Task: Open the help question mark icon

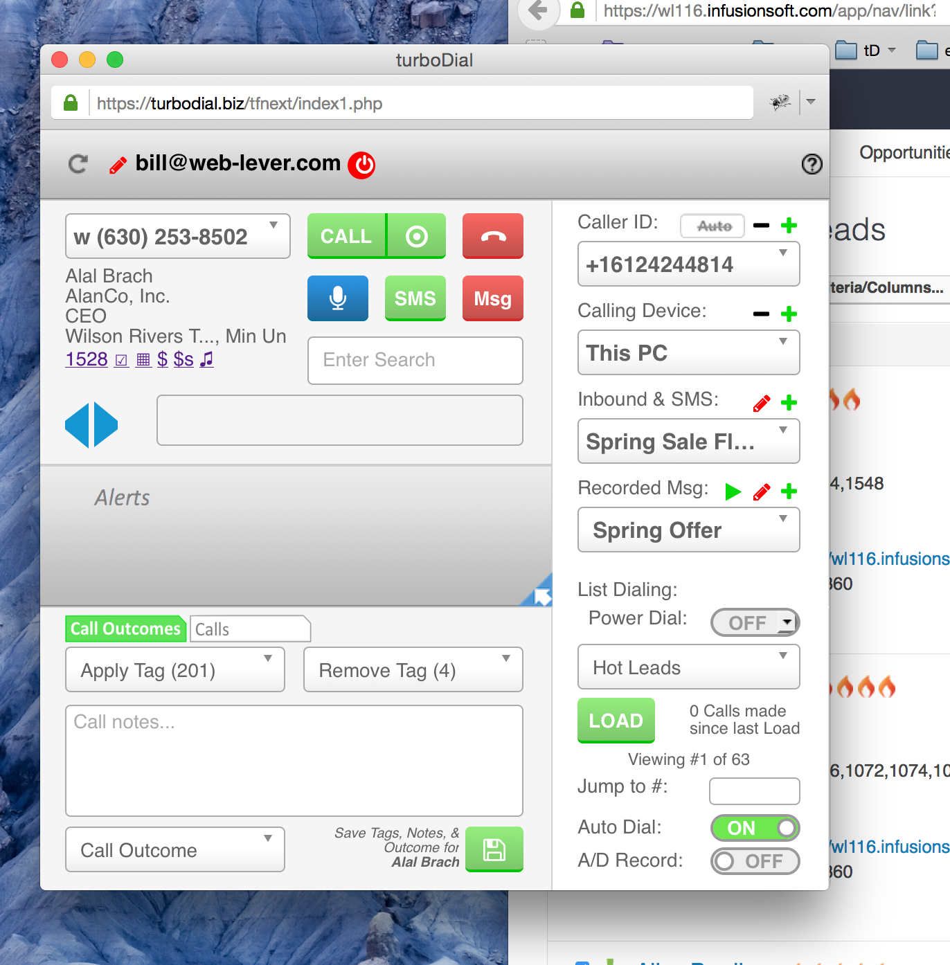Action: tap(812, 164)
